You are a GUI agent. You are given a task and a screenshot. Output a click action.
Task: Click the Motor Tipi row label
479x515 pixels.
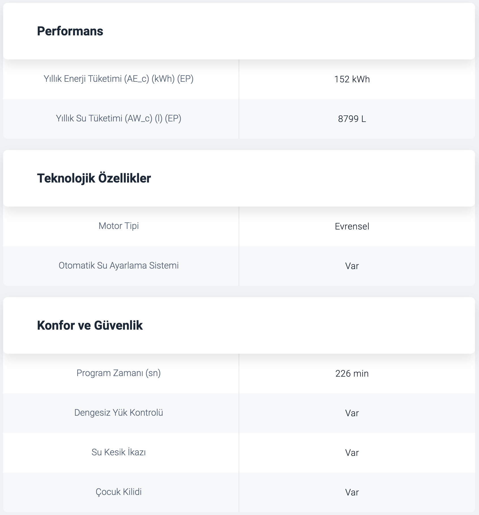tap(119, 226)
